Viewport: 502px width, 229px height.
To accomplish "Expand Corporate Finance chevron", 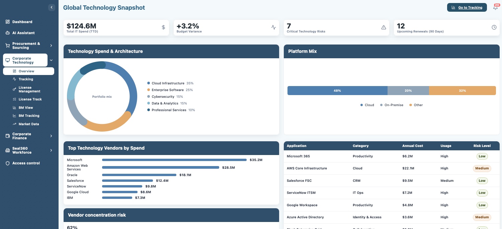I will [51, 136].
